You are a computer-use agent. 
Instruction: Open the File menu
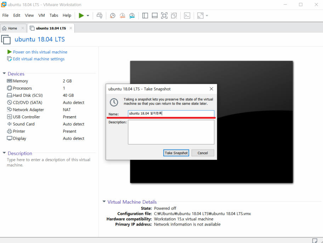(x=5, y=15)
